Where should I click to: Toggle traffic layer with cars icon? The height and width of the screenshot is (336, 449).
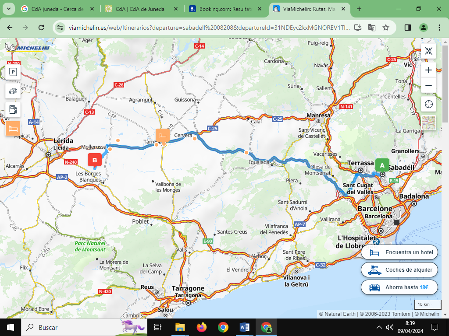(13, 91)
